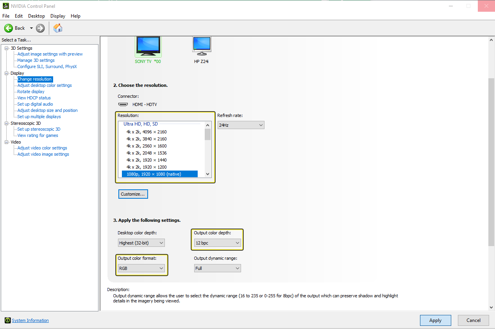Open the System Information link

(x=30, y=320)
